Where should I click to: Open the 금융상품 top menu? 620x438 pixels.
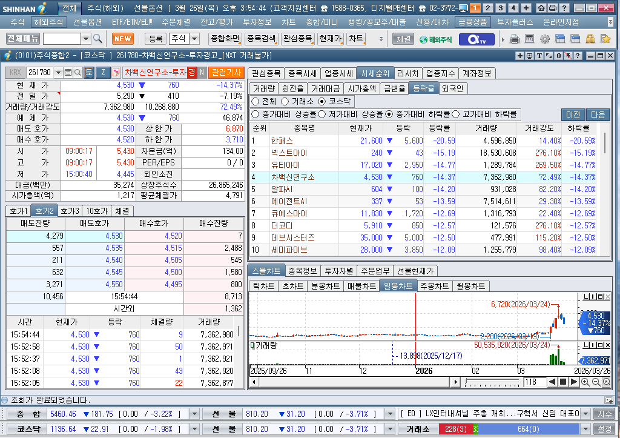[x=472, y=22]
